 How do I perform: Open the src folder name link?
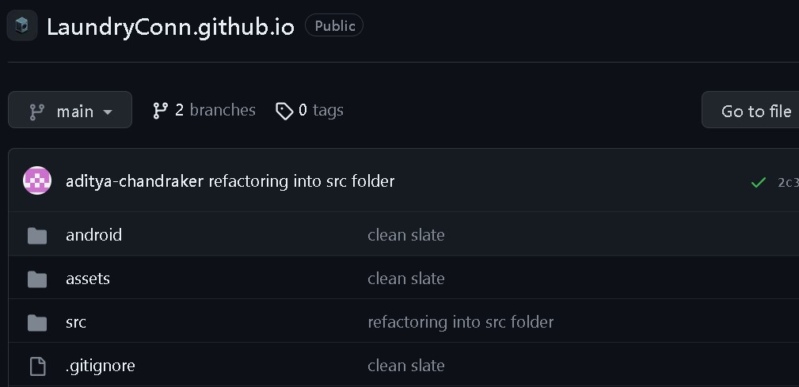click(x=76, y=322)
